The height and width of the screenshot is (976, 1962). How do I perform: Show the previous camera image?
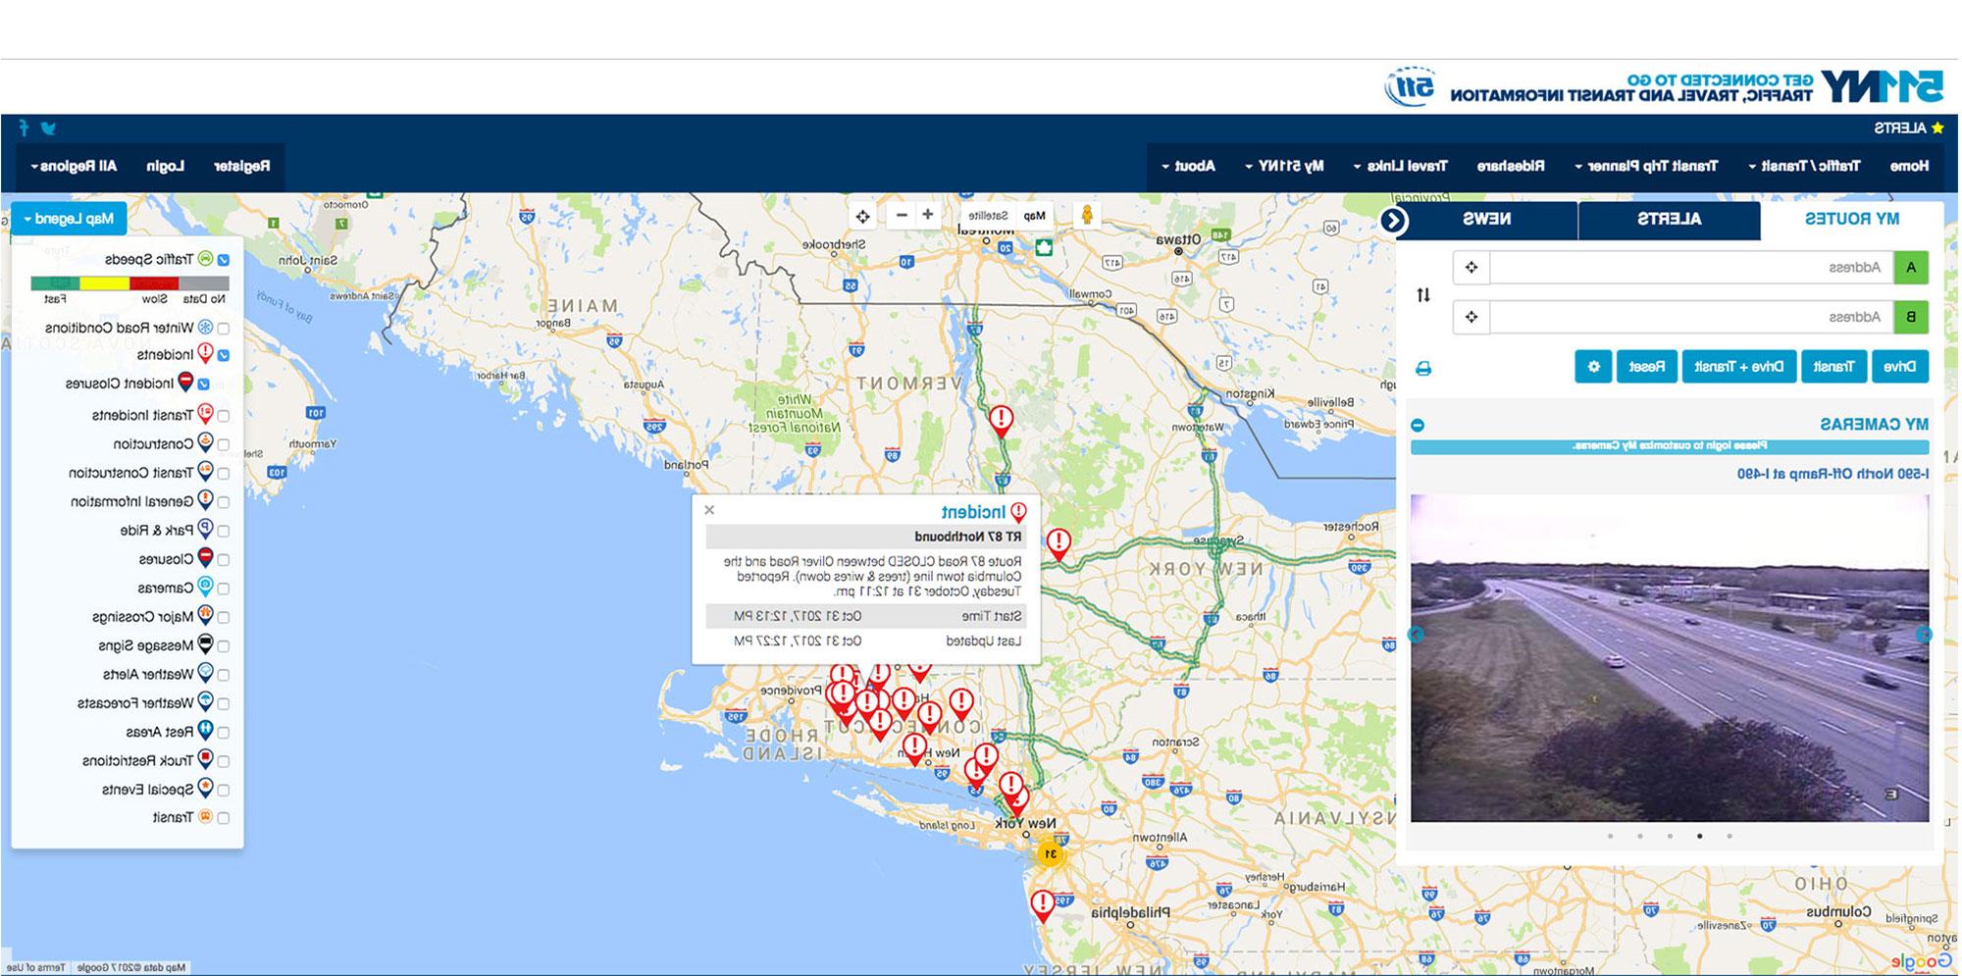pyautogui.click(x=1923, y=635)
